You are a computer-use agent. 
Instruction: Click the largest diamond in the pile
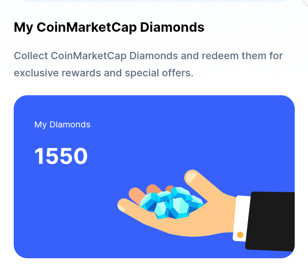click(179, 208)
